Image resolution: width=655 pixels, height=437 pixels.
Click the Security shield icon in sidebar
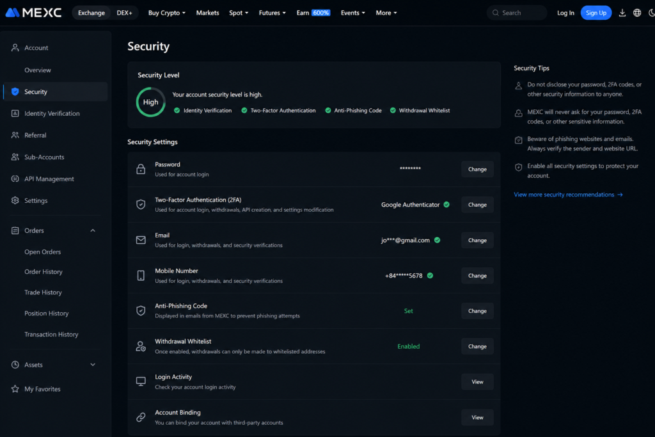[15, 91]
